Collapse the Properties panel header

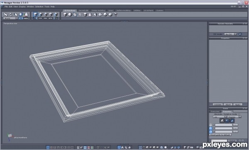click(244, 38)
